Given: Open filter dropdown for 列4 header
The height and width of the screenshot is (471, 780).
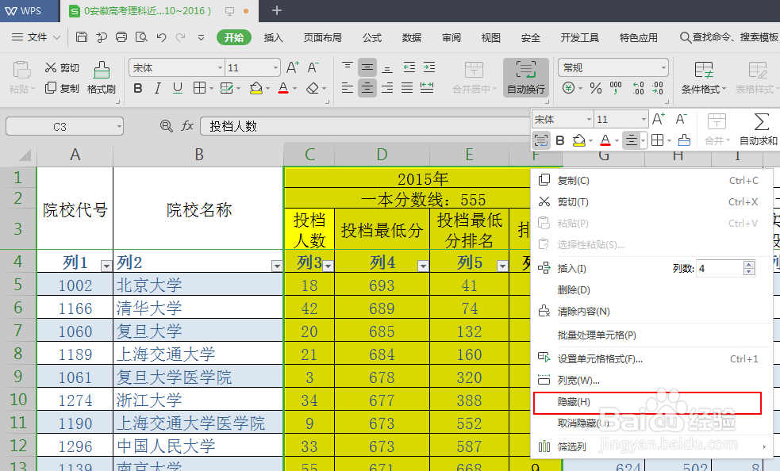Looking at the screenshot, I should pos(423,266).
